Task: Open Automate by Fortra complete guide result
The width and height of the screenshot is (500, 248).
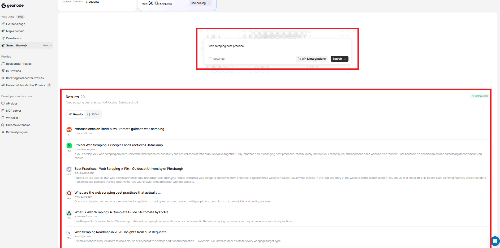Action: (121, 212)
